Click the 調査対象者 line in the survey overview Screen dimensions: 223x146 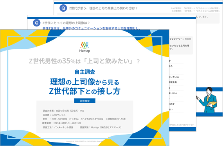pos(63,111)
